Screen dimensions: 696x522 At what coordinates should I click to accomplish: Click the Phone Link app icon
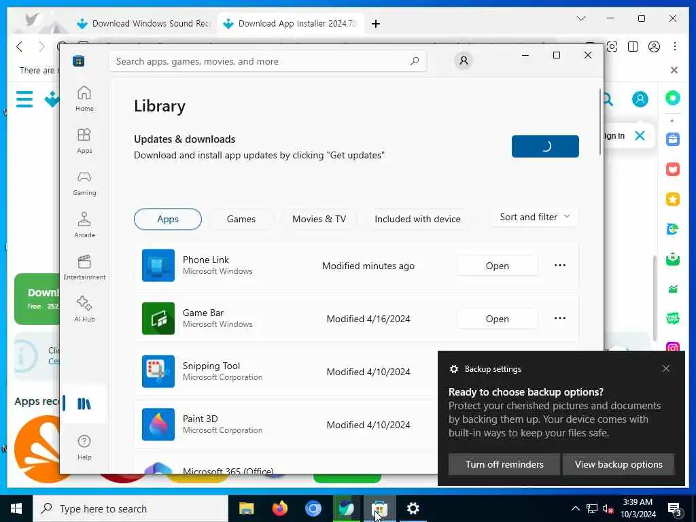coord(158,266)
